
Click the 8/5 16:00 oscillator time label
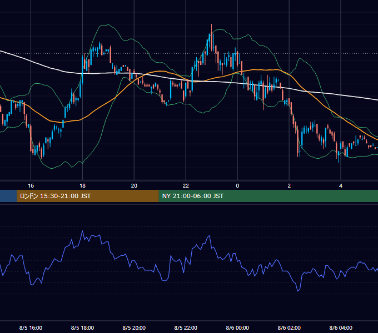[x=31, y=327]
